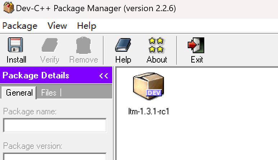278x160 pixels.
Task: Open the Help menu in menu bar
Action: [x=87, y=26]
